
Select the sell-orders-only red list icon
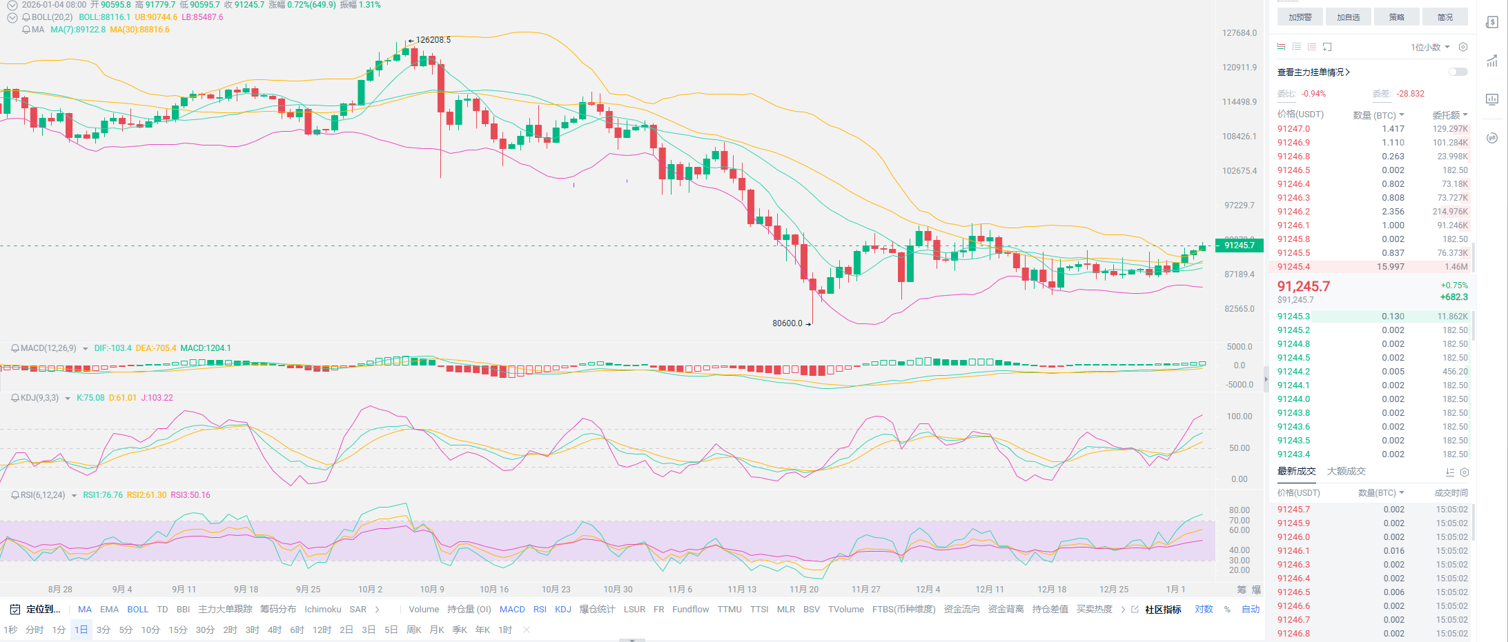[x=1312, y=47]
